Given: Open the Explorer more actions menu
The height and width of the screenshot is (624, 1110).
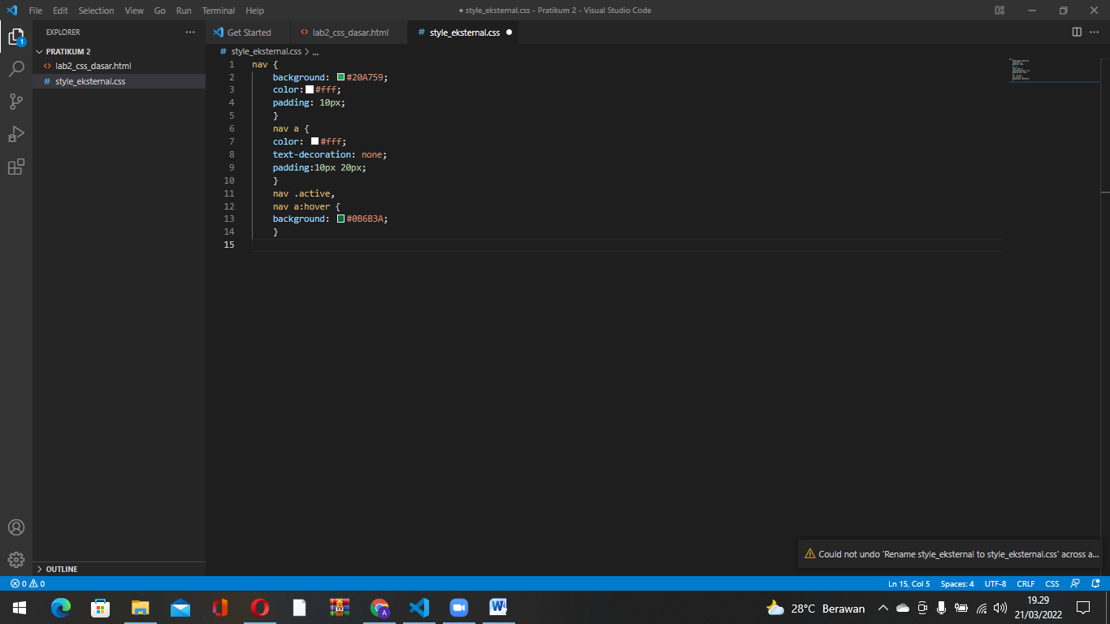Looking at the screenshot, I should (x=189, y=32).
